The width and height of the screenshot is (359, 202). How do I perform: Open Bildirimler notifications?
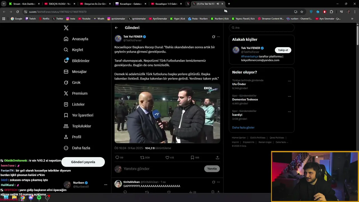pos(77,61)
